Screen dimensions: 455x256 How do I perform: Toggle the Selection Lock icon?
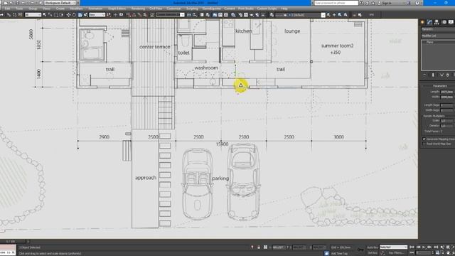(x=259, y=247)
